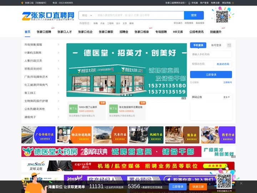Click the QR code in the header

coord(222,16)
